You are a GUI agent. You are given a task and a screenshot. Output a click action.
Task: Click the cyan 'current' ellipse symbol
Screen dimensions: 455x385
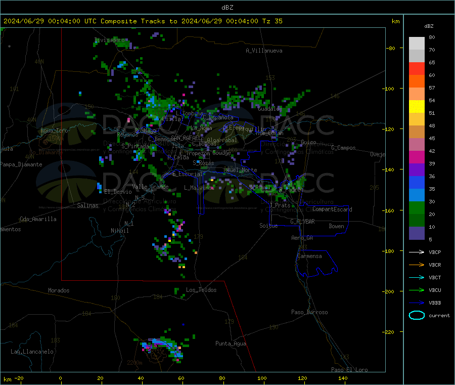pyautogui.click(x=417, y=315)
